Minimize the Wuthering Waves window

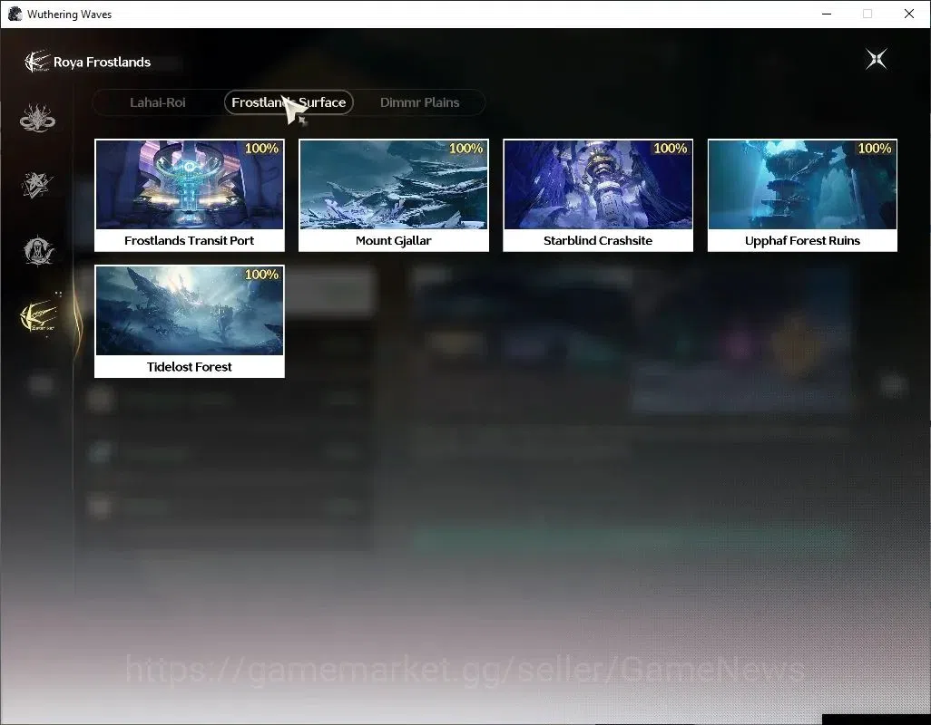[x=827, y=14]
